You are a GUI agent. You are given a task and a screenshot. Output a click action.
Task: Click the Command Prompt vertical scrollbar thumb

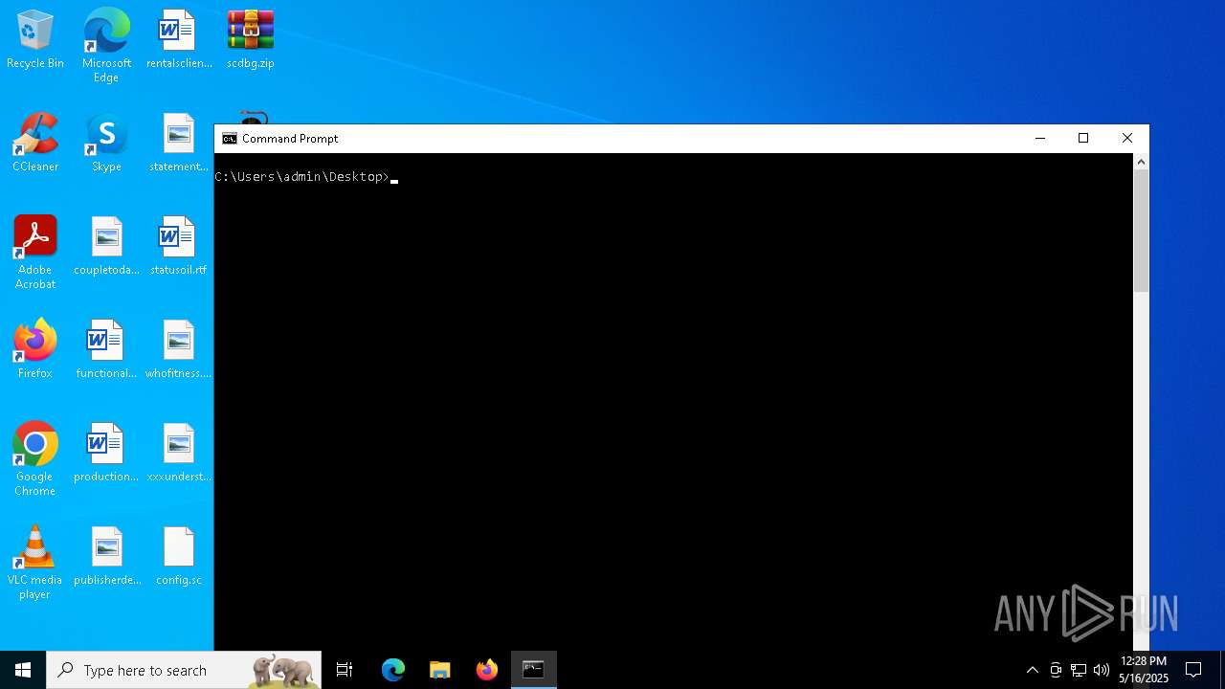(x=1141, y=232)
